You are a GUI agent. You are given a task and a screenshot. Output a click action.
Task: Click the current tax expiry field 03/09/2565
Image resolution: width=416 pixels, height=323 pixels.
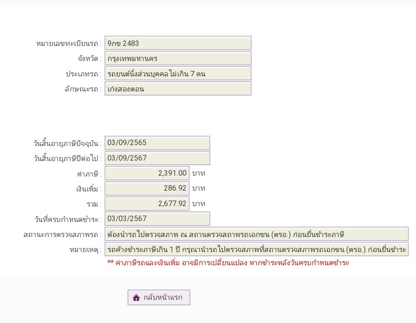coord(157,143)
